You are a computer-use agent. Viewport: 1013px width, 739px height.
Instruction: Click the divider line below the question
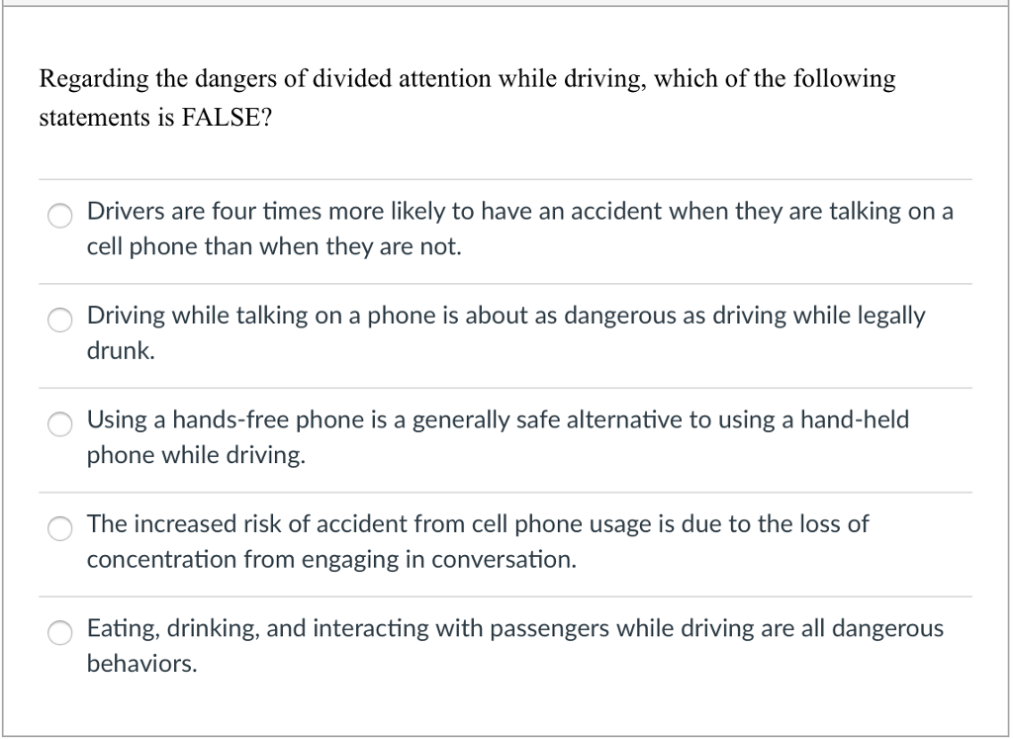[505, 178]
